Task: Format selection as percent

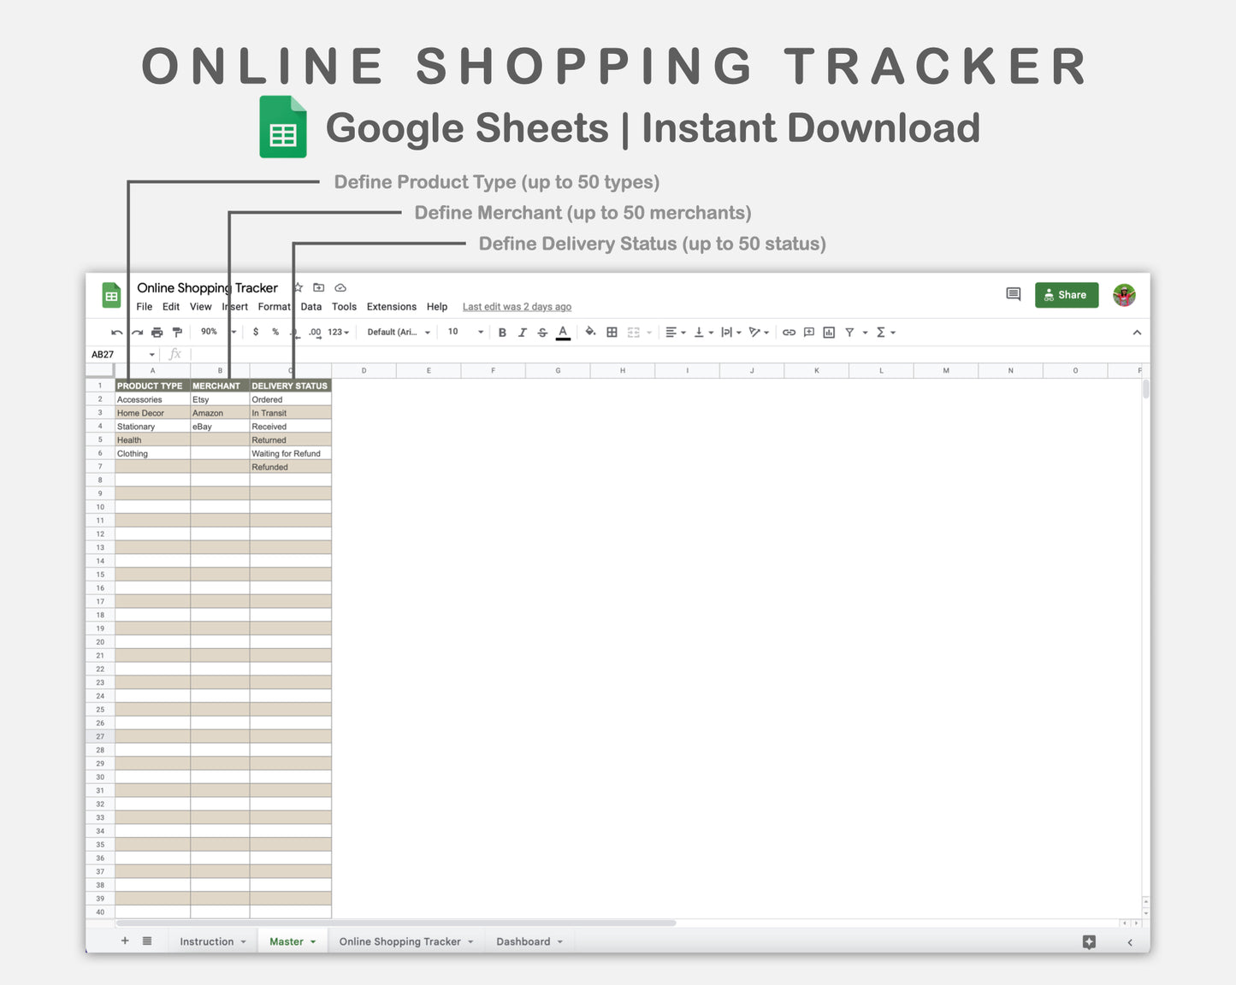Action: 275,332
